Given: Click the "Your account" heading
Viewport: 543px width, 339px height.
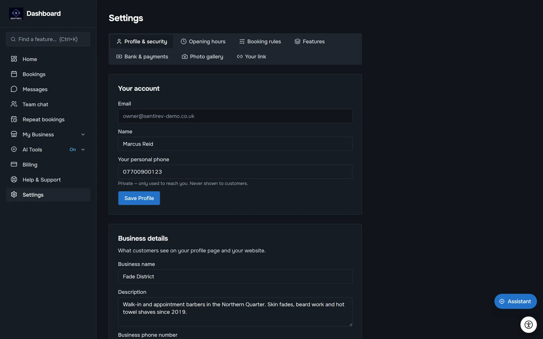Looking at the screenshot, I should [139, 88].
